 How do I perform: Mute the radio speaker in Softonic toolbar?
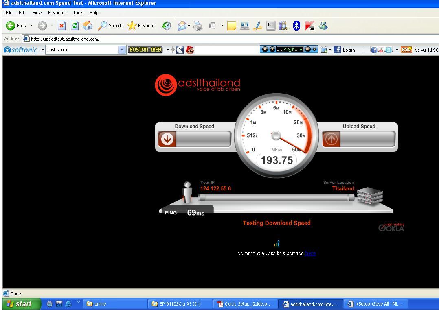(x=308, y=49)
